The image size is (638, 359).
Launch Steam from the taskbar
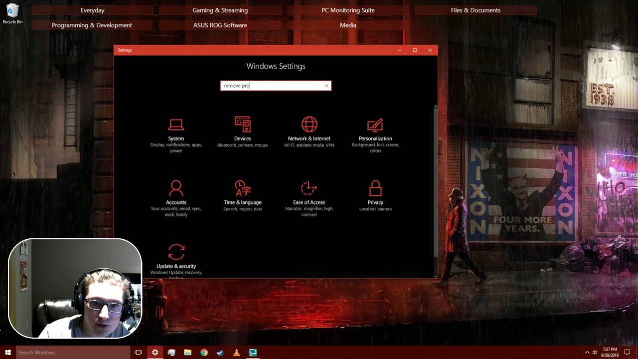(220, 353)
